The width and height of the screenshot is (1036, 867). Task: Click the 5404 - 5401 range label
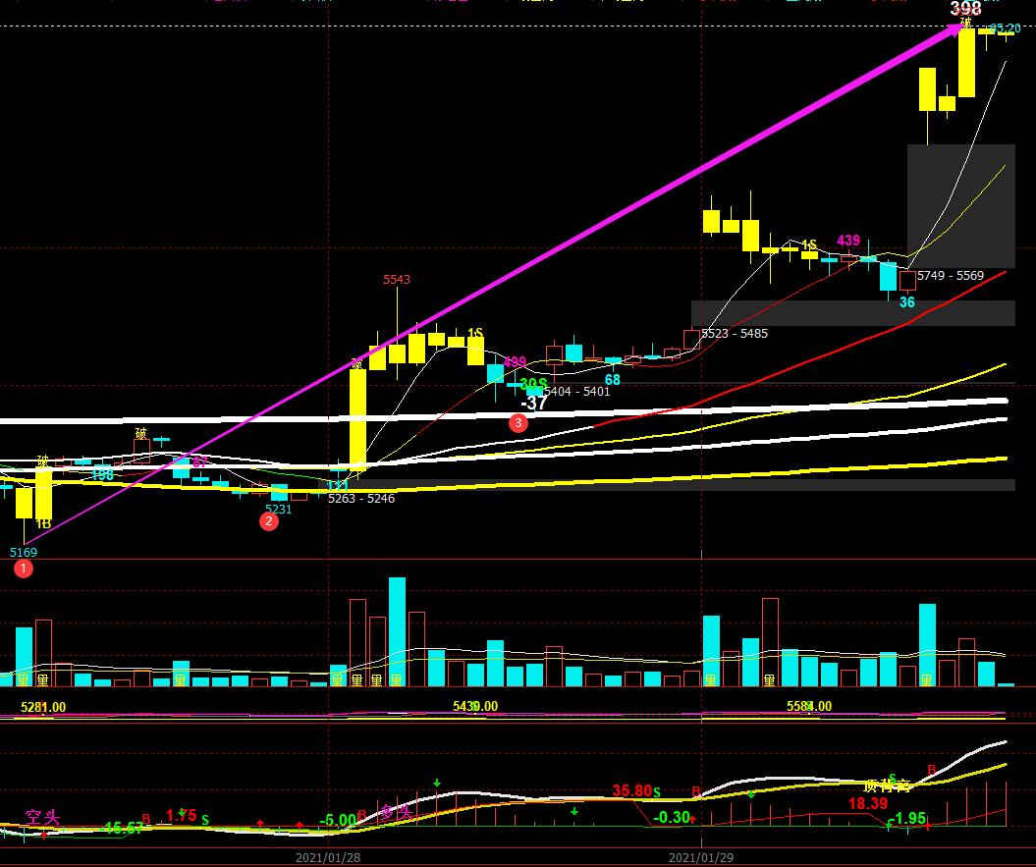[576, 392]
